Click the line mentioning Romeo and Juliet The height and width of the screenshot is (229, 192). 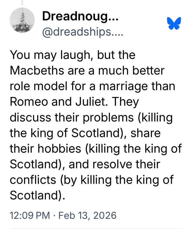(74, 101)
